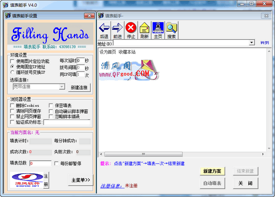Expand the 地址 address bar dropdown
This screenshot has height=197, width=275.
coord(252,43)
